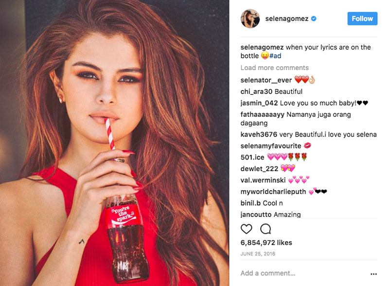Open the three-dot more options menu
Viewport: 389px width, 286px height.
pyautogui.click(x=373, y=274)
